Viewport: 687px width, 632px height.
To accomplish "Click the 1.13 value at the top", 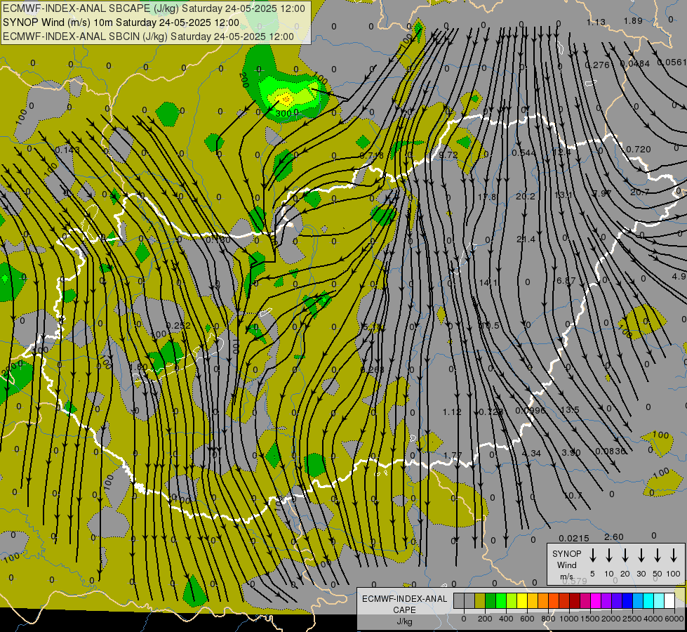I will (x=596, y=22).
